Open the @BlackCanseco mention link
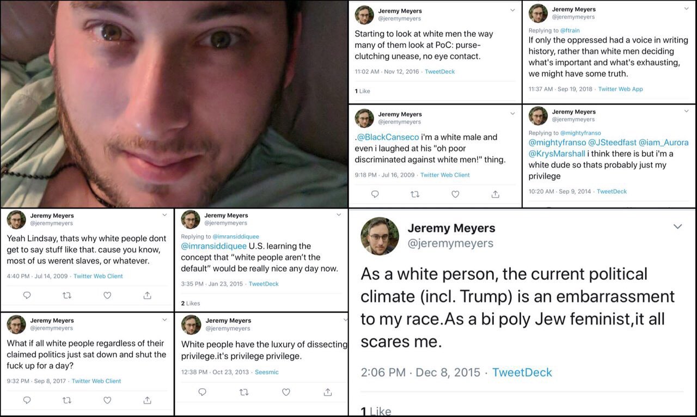697x417 pixels. pyautogui.click(x=388, y=137)
